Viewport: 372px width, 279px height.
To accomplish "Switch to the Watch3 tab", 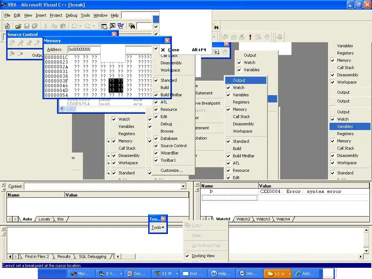I will [263, 219].
